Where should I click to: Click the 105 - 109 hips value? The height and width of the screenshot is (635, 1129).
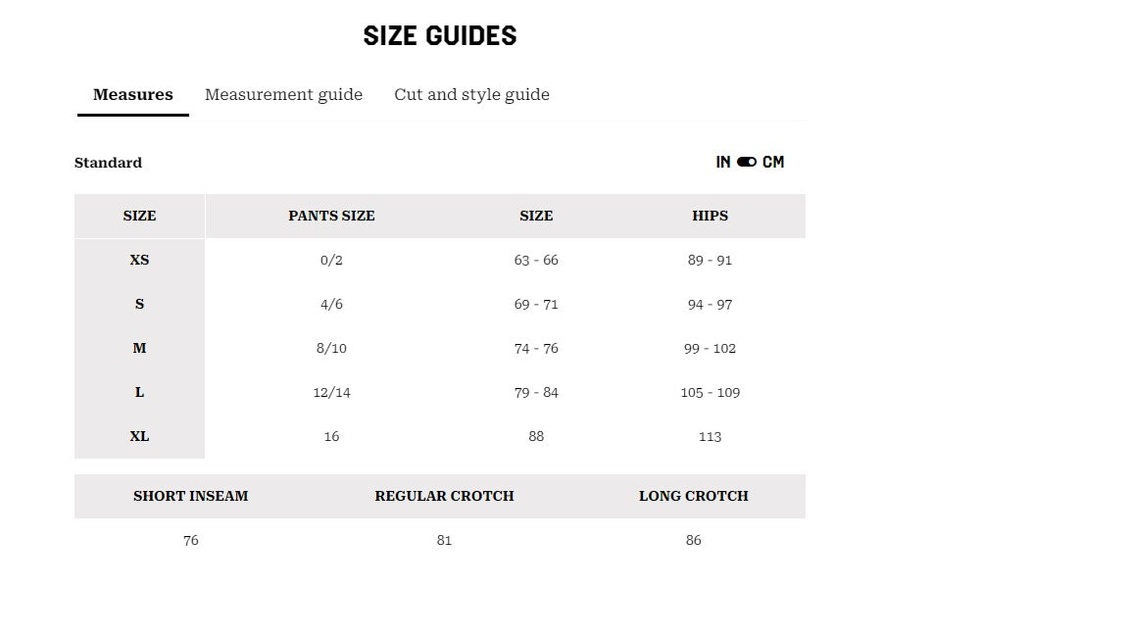[x=710, y=392]
